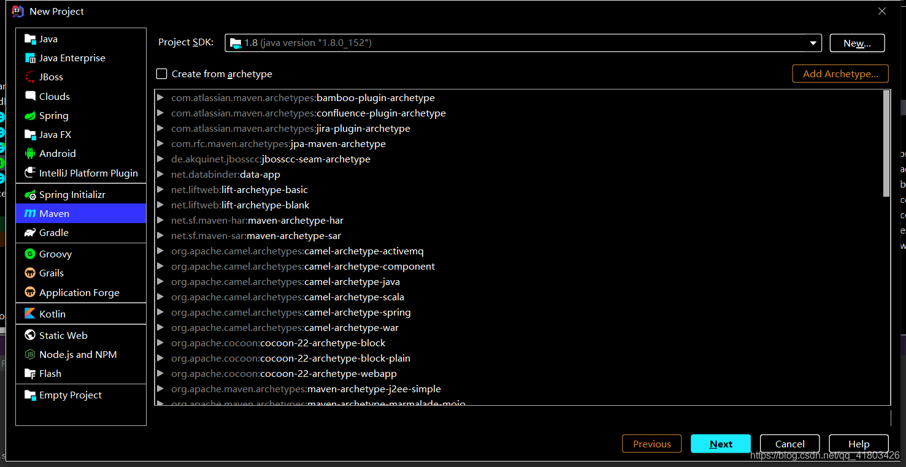Click the Android robot icon
The width and height of the screenshot is (906, 467).
pyautogui.click(x=30, y=154)
